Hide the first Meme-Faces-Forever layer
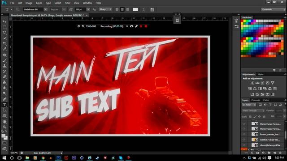Screen dimensions: 287x161 tap(244, 124)
